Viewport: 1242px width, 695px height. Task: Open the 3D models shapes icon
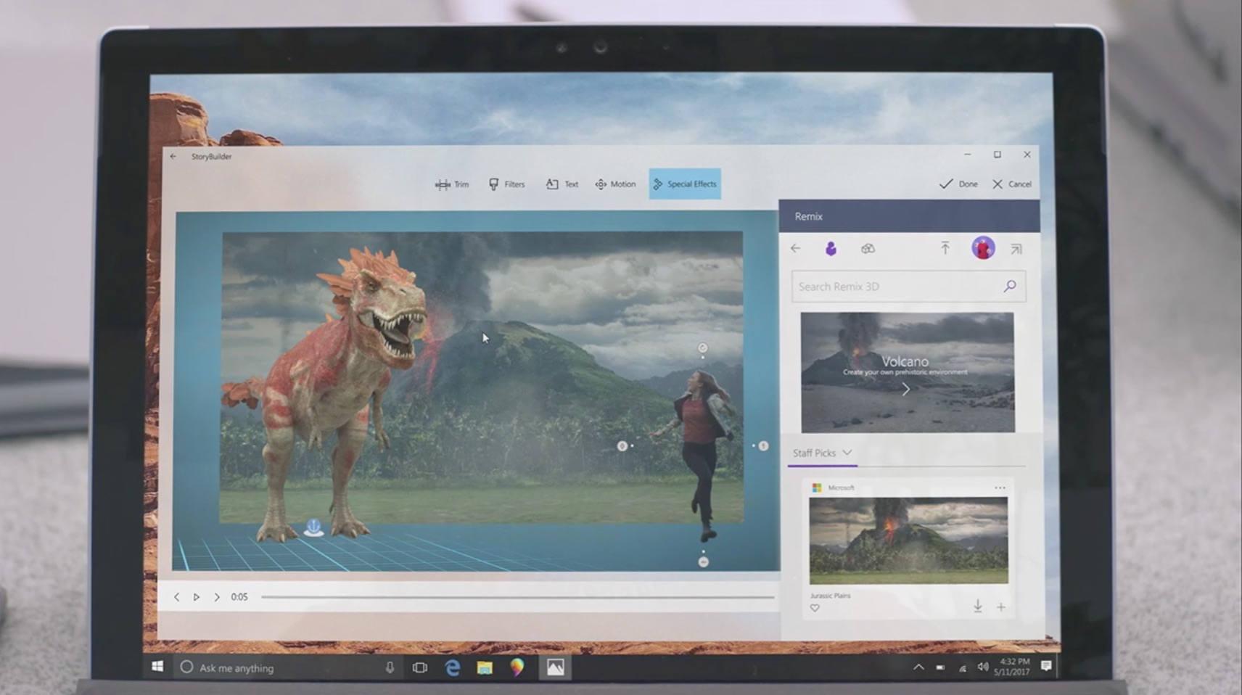tap(868, 249)
